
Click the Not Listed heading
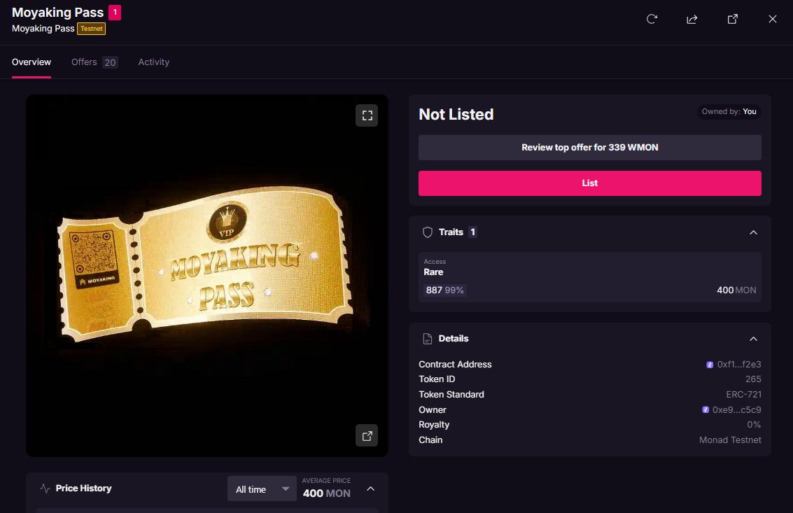[x=456, y=114]
